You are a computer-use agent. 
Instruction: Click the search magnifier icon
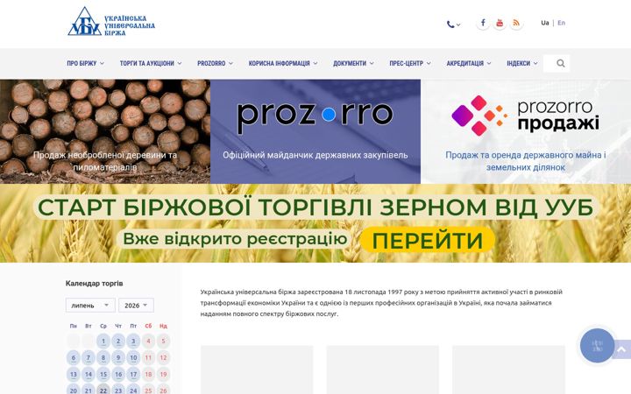point(561,63)
